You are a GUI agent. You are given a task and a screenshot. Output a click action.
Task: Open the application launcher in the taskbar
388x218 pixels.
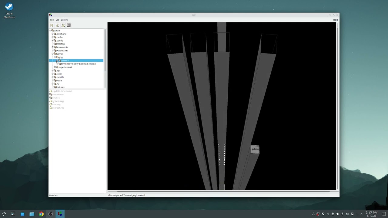(4, 214)
